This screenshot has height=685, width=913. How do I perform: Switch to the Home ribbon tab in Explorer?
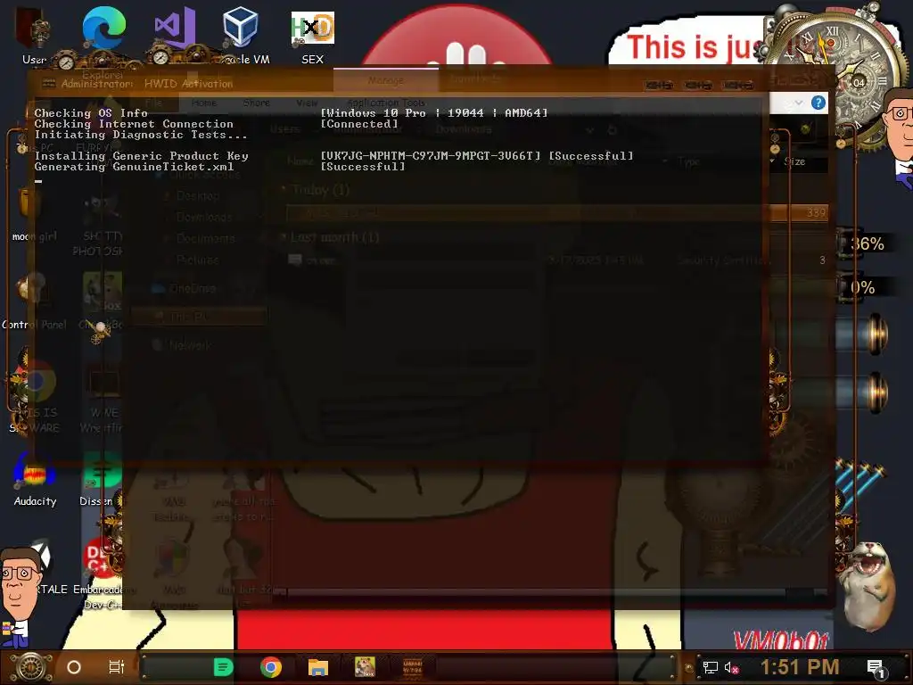[204, 103]
